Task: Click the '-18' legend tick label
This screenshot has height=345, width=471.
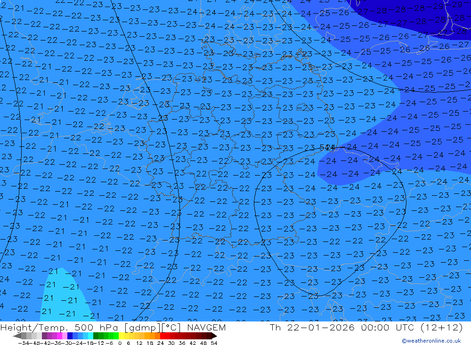Action: coord(89,343)
